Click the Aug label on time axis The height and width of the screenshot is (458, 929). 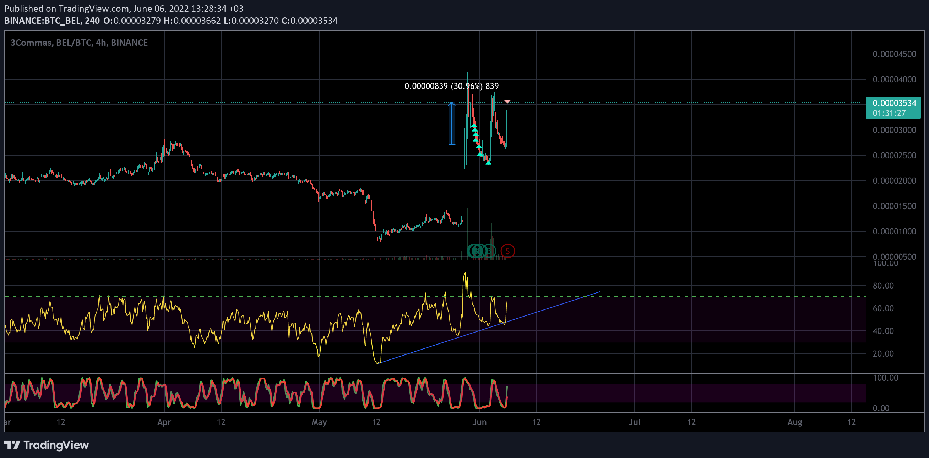[794, 422]
